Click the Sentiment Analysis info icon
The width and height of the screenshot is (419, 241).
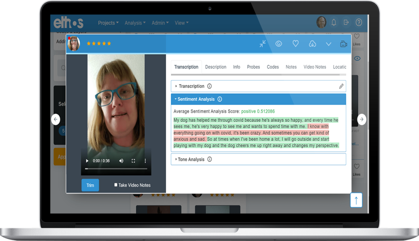tap(220, 99)
